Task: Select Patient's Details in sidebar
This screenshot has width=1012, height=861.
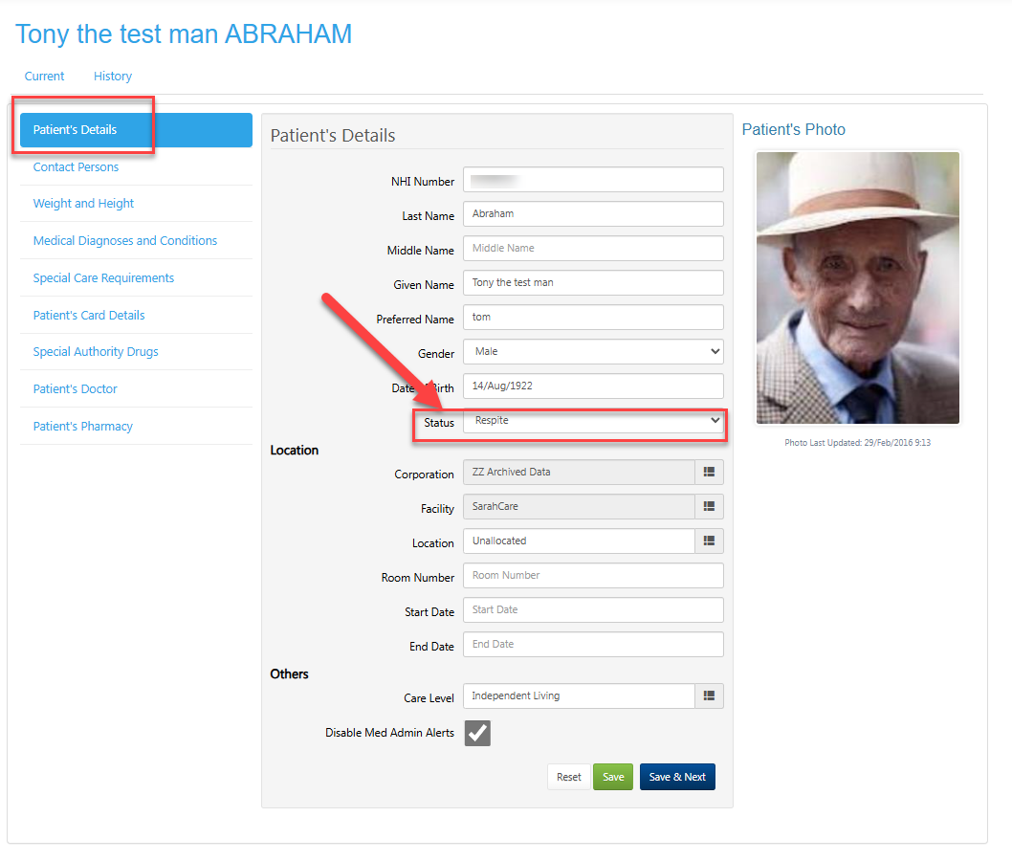Action: pos(136,130)
